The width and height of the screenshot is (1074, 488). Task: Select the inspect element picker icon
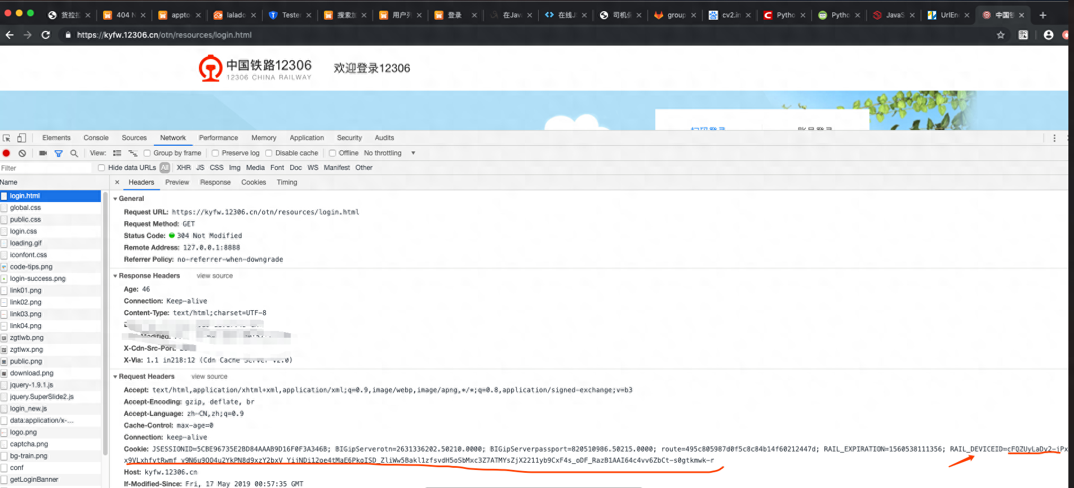click(7, 138)
